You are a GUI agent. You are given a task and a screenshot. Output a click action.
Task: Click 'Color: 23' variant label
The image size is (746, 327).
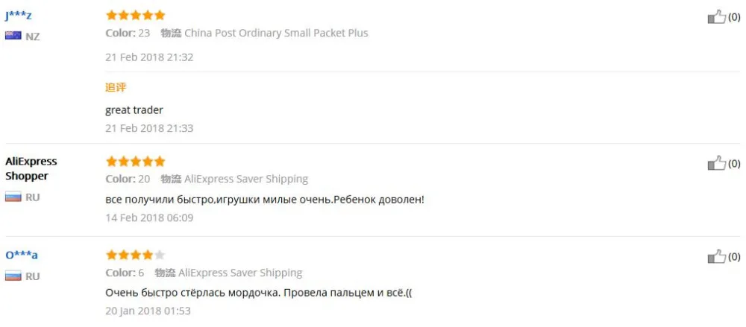(128, 34)
